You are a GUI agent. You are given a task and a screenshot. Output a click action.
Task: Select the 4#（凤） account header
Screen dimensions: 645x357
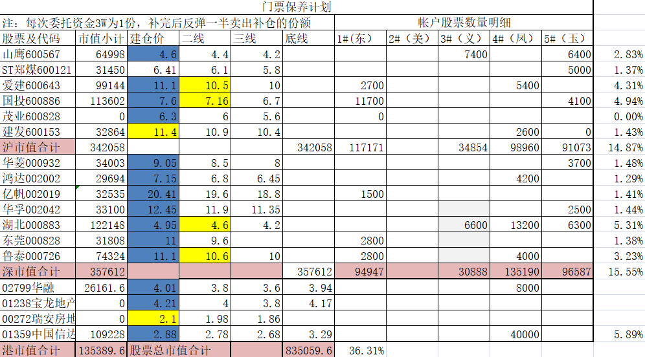pos(516,39)
